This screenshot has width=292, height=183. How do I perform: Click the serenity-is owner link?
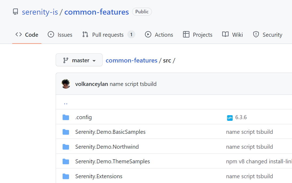(40, 12)
